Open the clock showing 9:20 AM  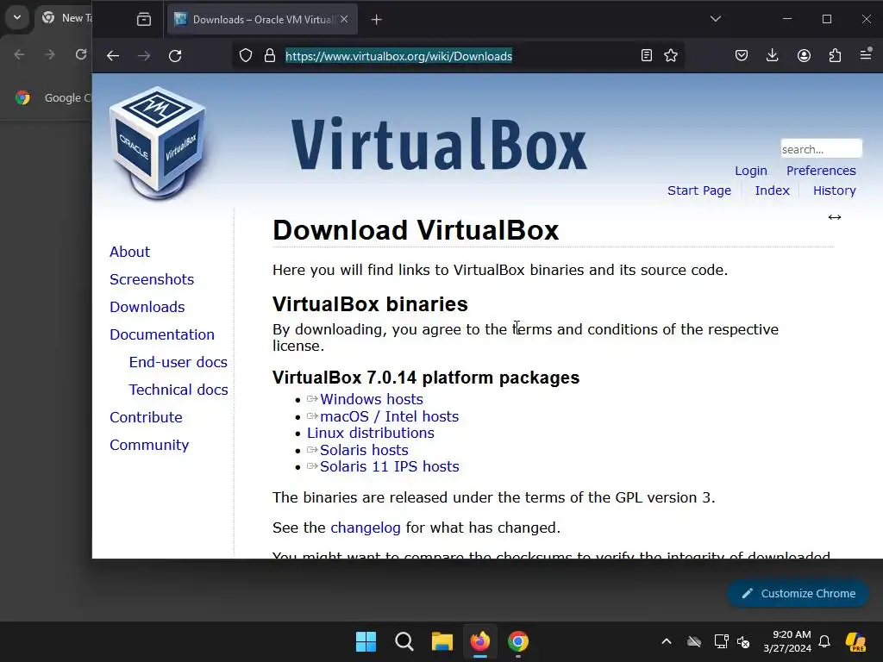[787, 641]
